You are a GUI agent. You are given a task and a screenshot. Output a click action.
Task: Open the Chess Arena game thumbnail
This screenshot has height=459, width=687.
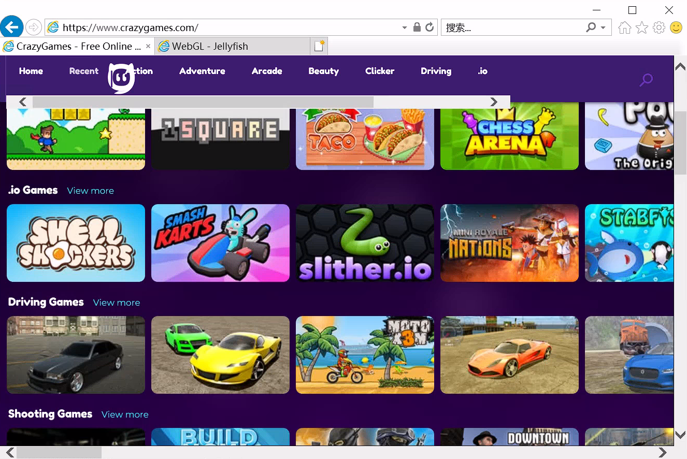point(509,136)
